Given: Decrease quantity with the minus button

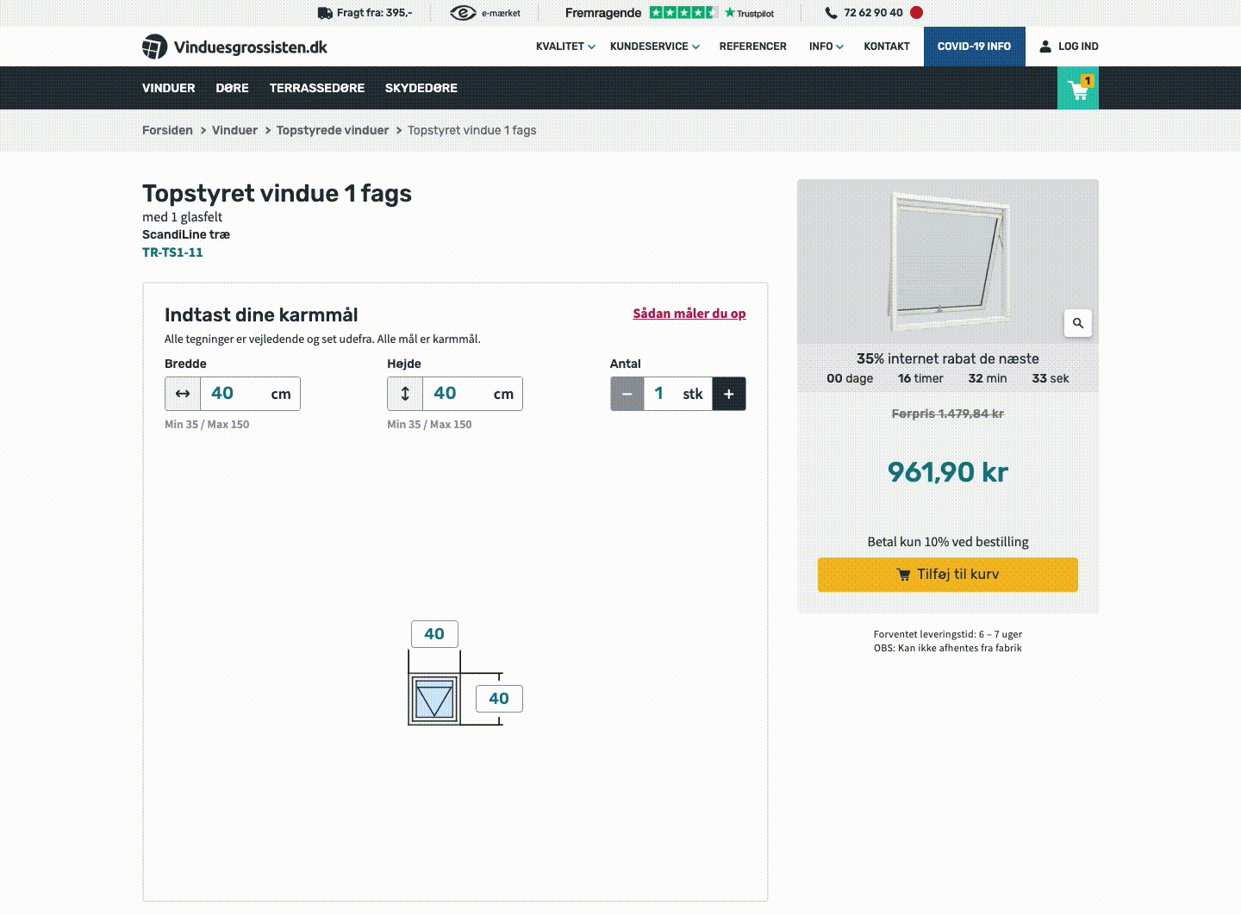Looking at the screenshot, I should click(627, 393).
